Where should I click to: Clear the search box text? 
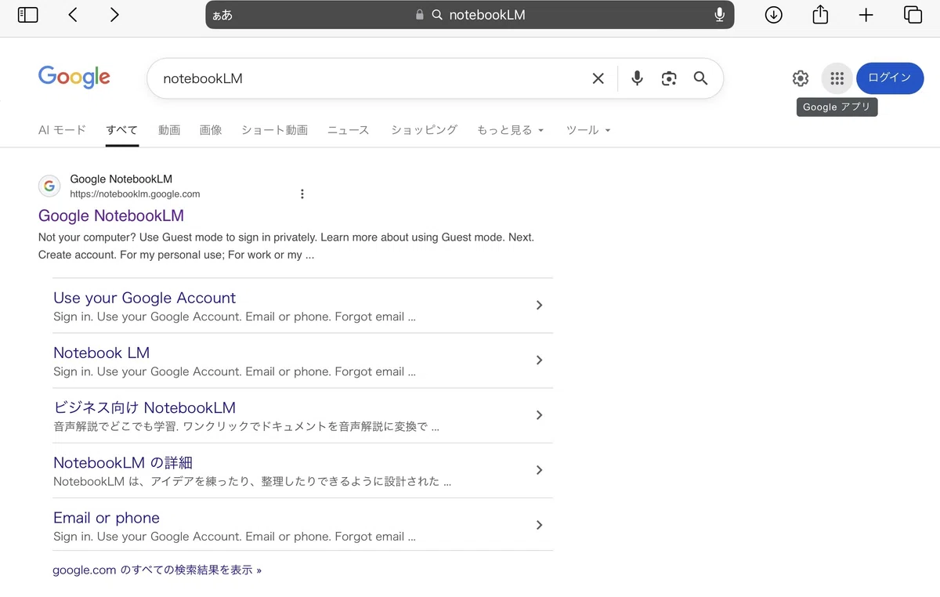[598, 78]
